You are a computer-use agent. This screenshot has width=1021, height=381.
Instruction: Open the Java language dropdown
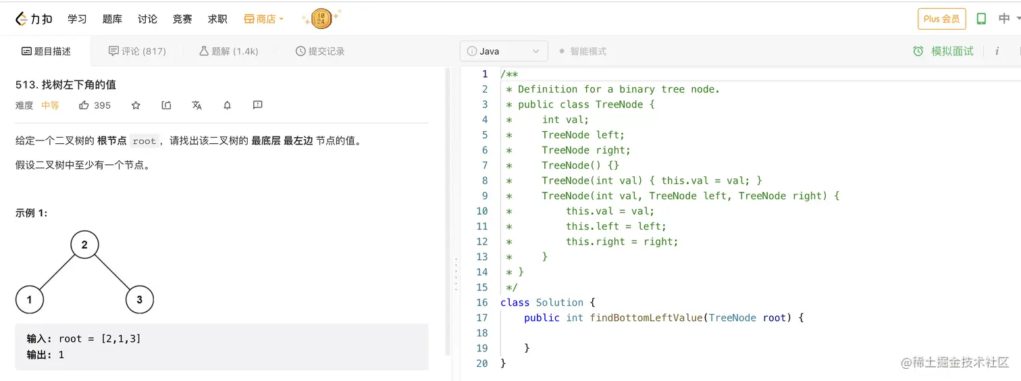(504, 51)
